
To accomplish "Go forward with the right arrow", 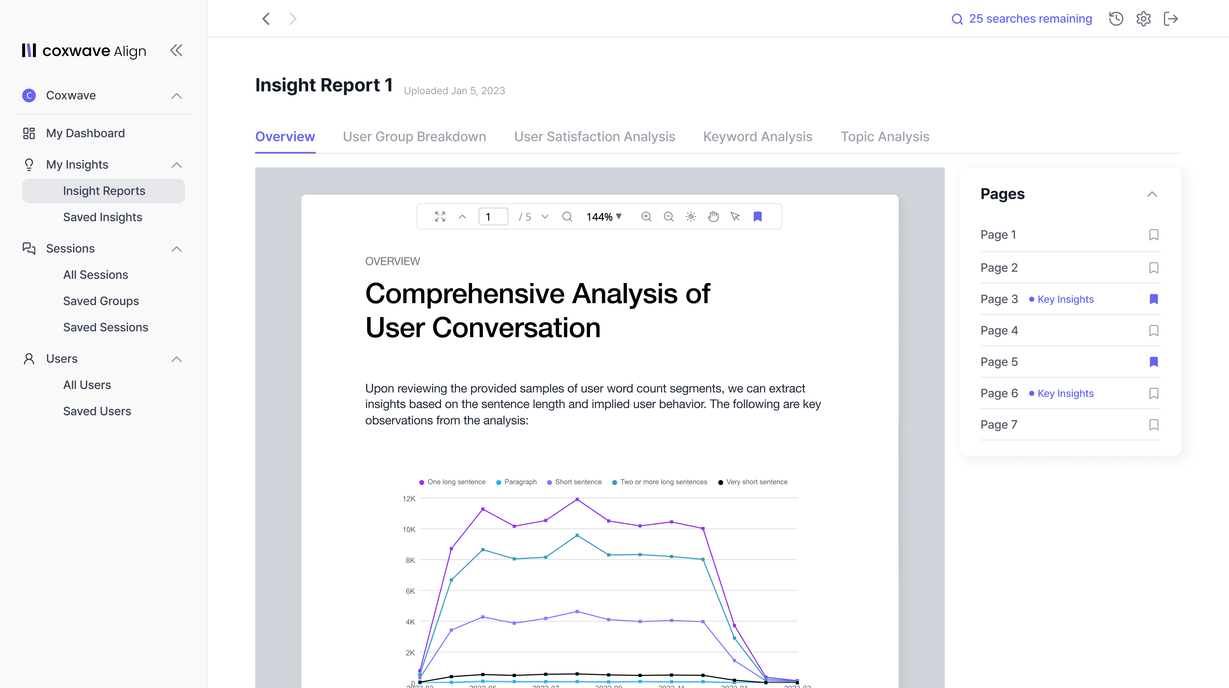I will tap(293, 18).
